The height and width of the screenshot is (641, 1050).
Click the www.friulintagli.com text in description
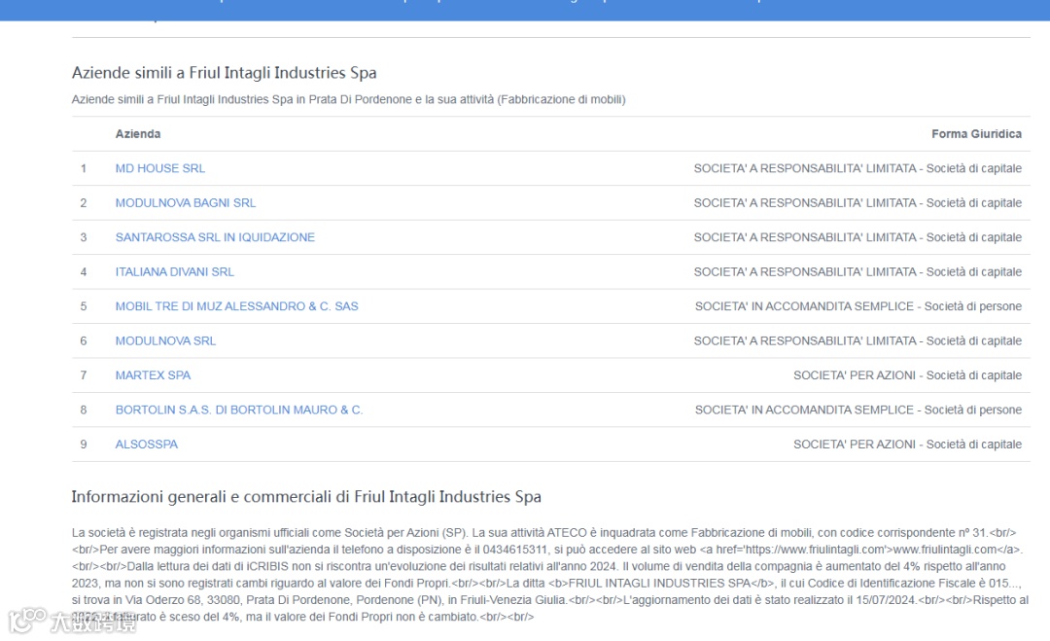coord(945,550)
